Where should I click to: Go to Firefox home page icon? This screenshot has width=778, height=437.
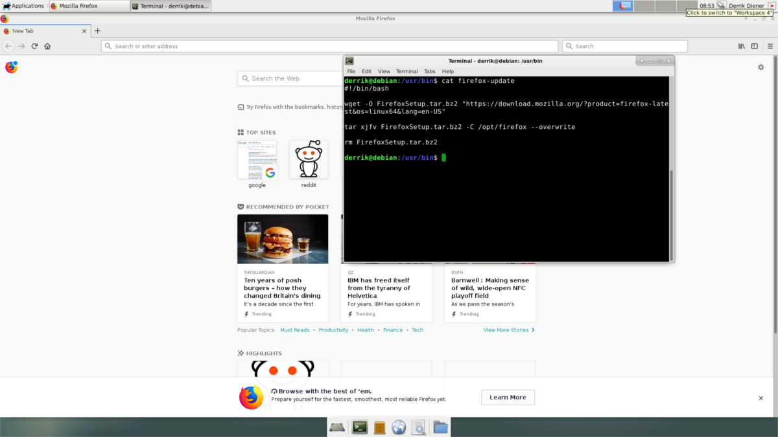[47, 46]
